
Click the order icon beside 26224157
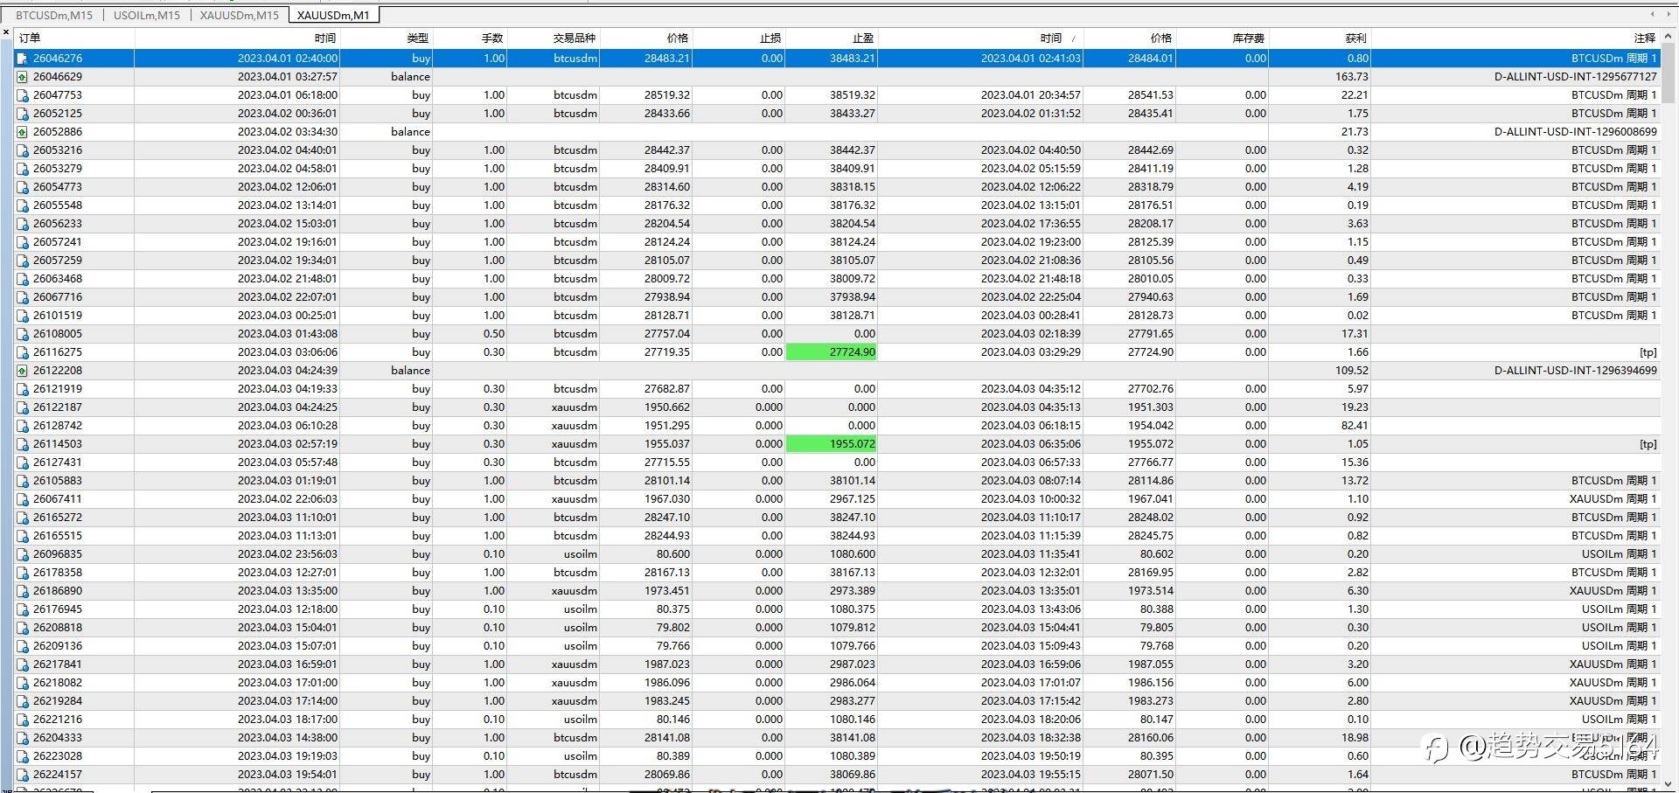pos(22,775)
